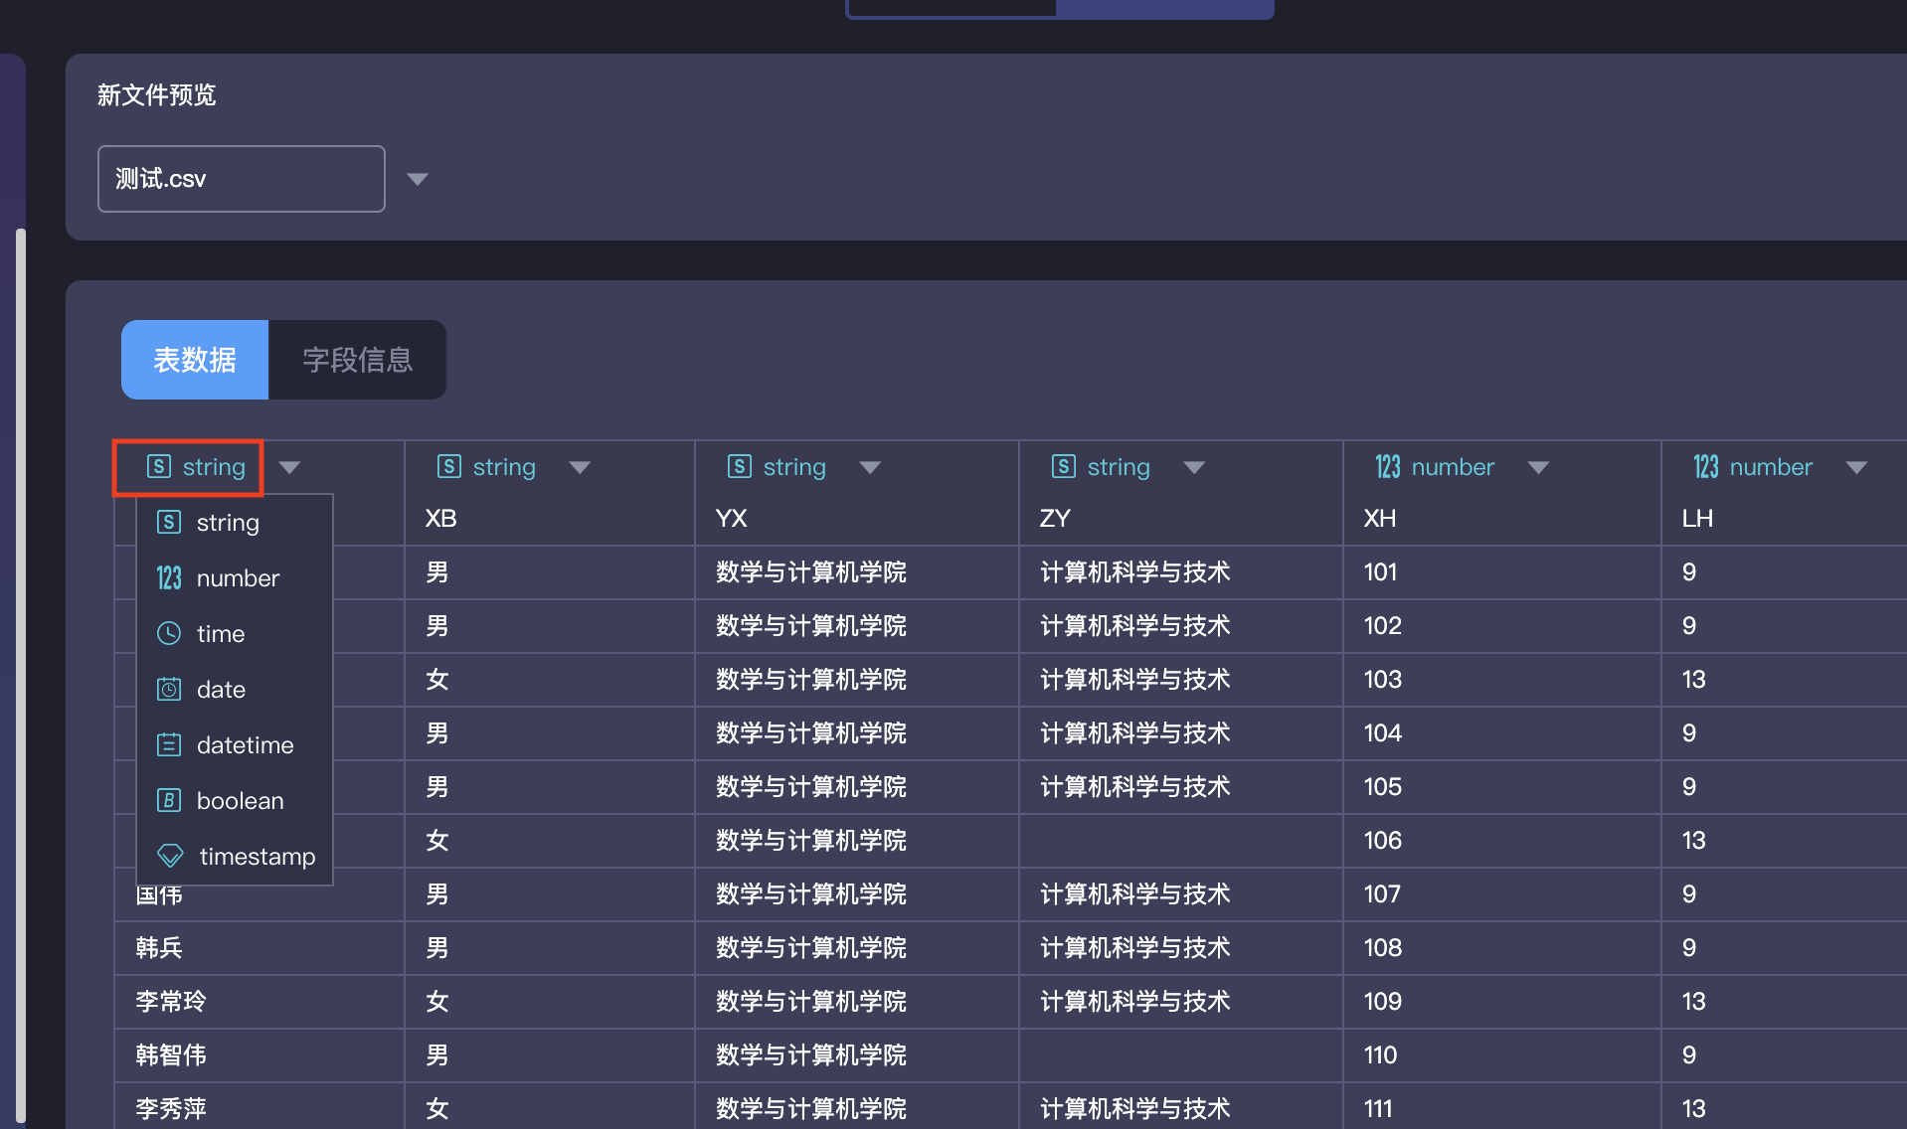This screenshot has width=1907, height=1129.
Task: Click the XB column header
Action: (441, 518)
